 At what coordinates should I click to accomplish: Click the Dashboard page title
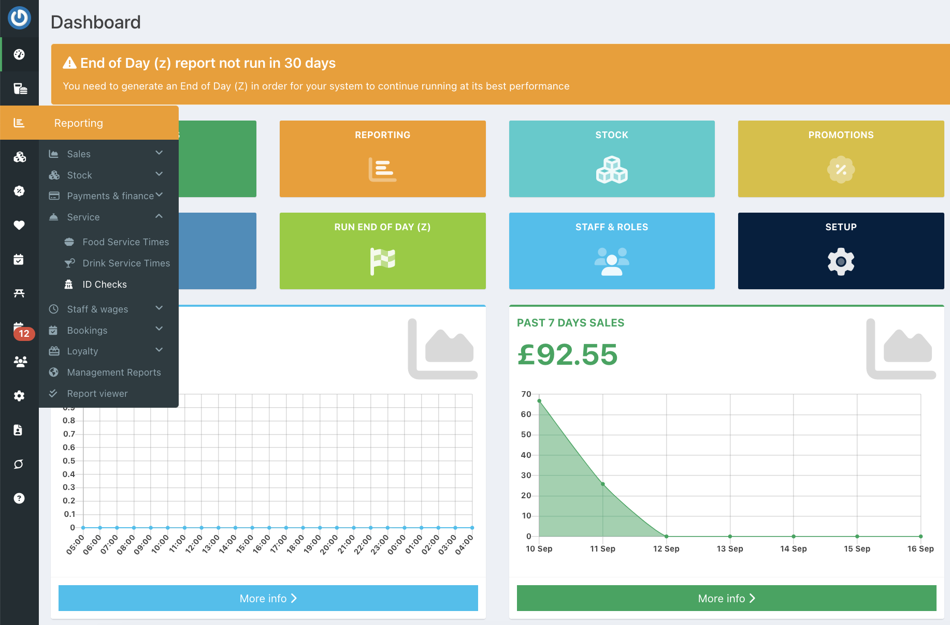[96, 22]
